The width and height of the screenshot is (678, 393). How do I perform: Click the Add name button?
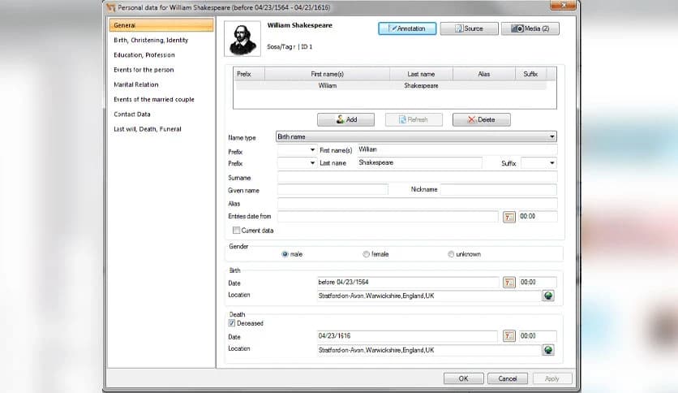(346, 119)
